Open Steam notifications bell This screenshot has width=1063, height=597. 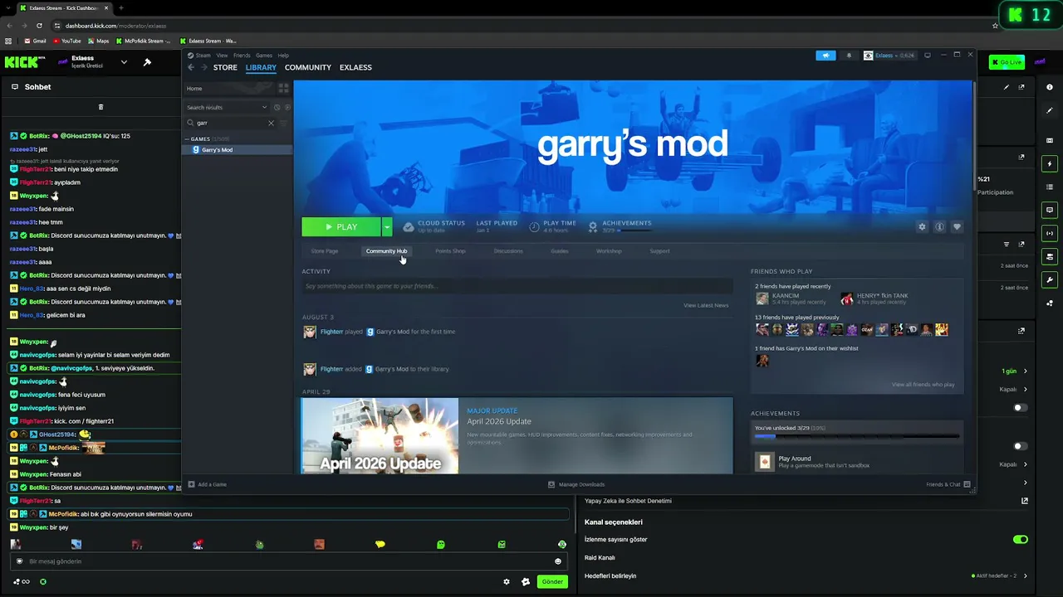849,56
